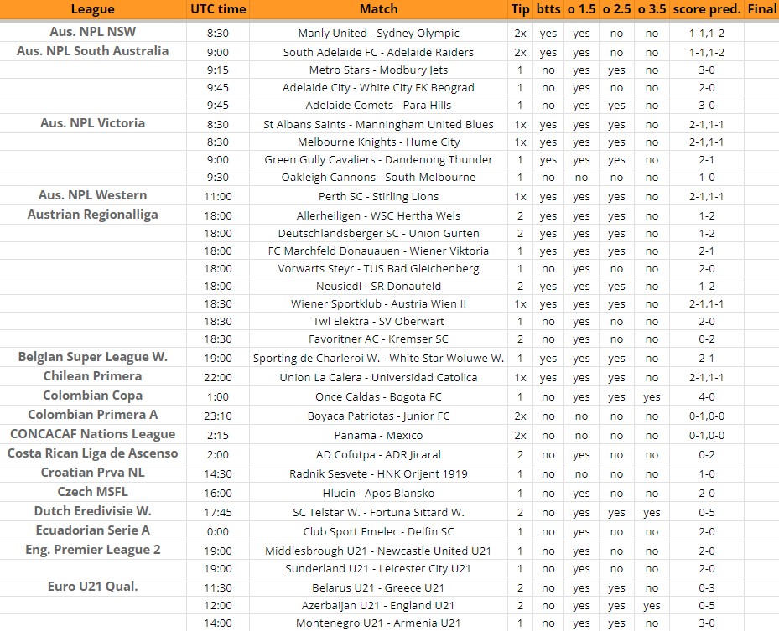
Task: Open Melbourne Knights - Hume City match
Action: pyautogui.click(x=378, y=142)
